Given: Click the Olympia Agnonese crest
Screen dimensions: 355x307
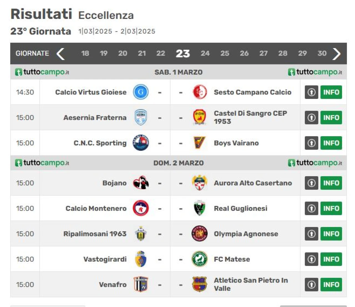Looking at the screenshot, I should point(199,233).
